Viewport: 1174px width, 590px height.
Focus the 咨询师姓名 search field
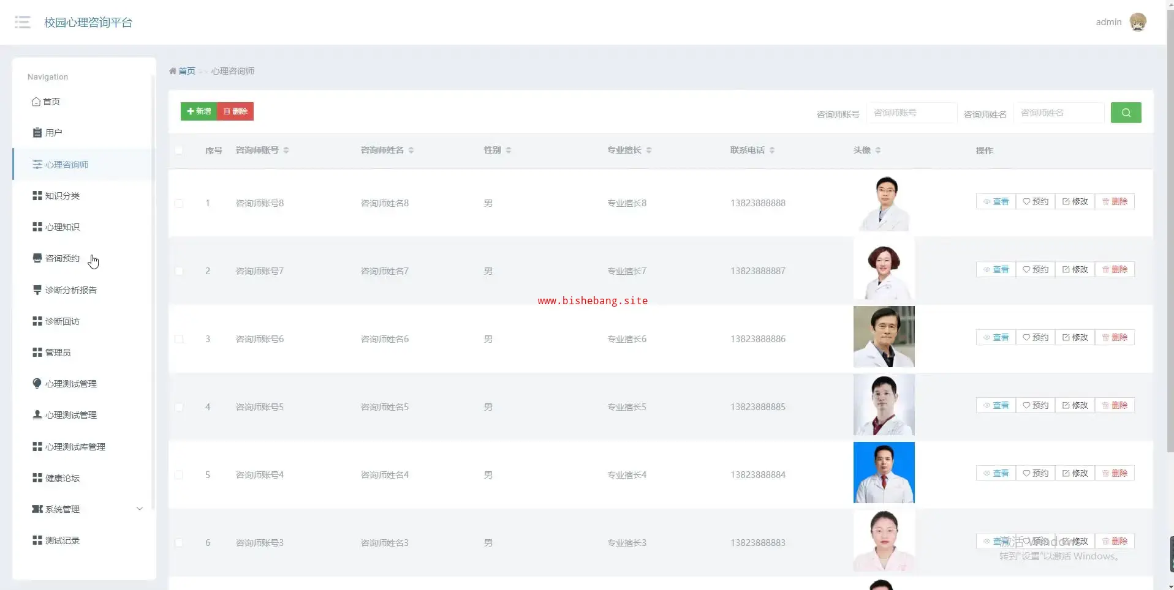(1059, 113)
